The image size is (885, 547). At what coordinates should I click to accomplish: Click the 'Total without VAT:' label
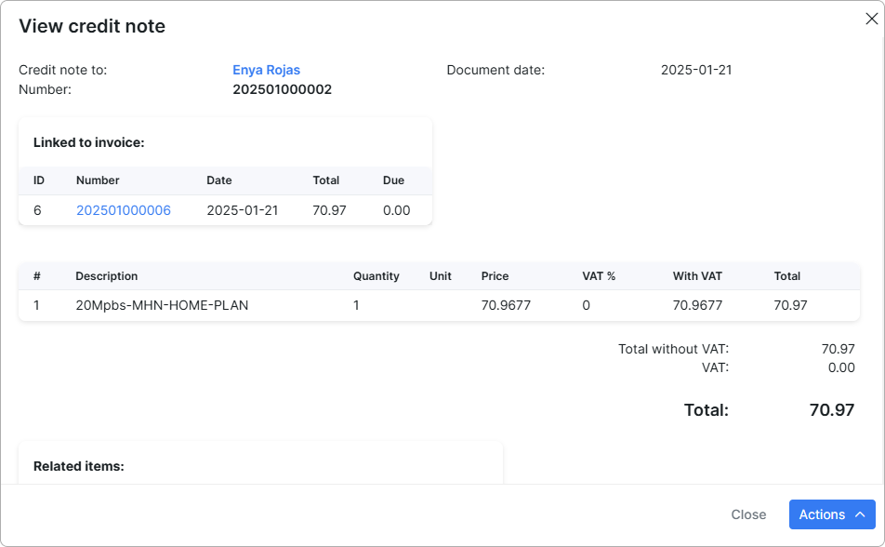tap(673, 349)
